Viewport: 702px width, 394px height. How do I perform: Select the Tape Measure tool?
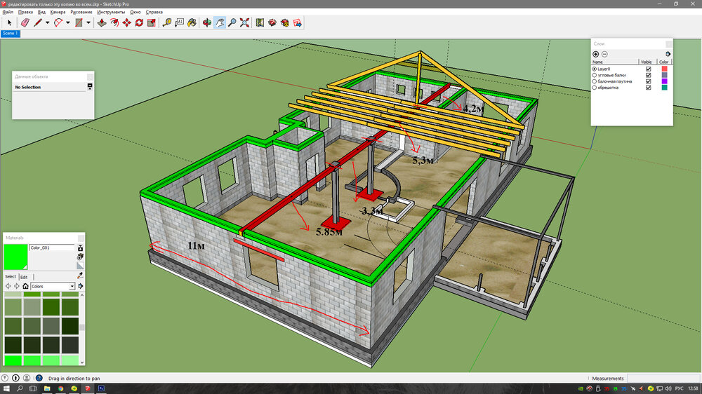168,22
